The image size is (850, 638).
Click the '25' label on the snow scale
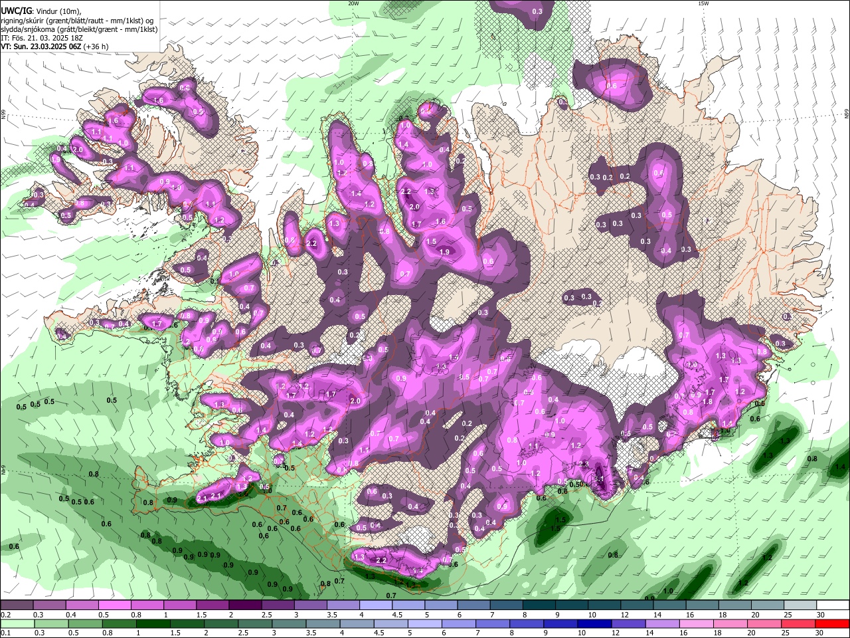(x=788, y=615)
